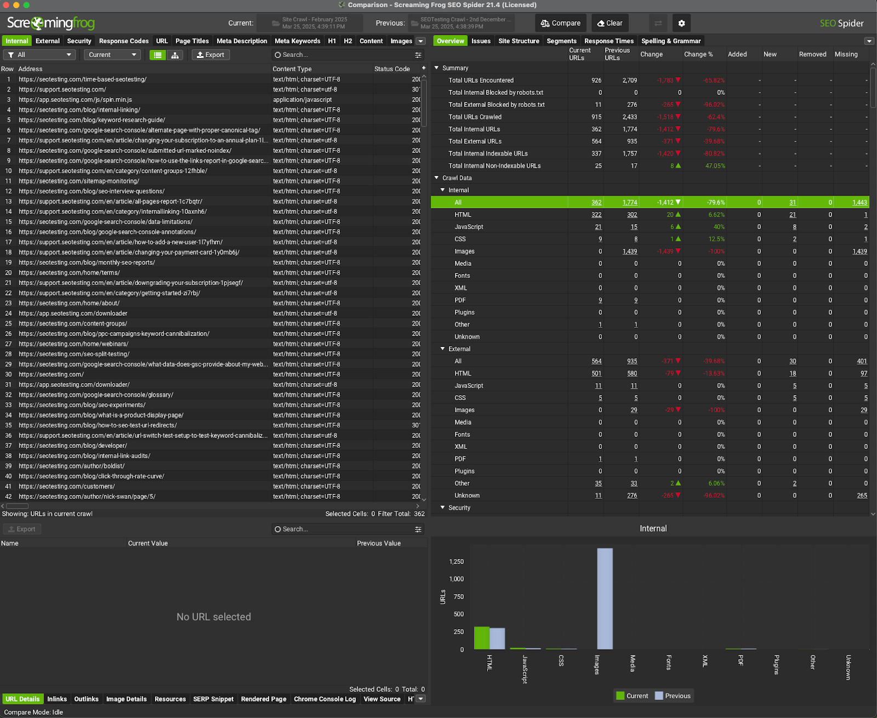Click the add column plus icon

[x=423, y=69]
